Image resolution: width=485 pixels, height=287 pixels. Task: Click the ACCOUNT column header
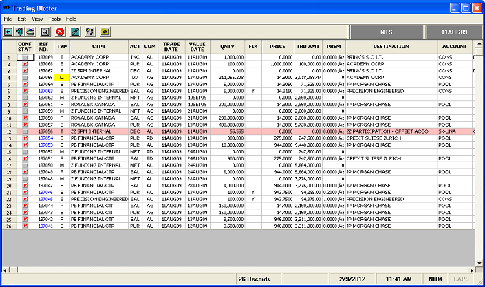click(454, 47)
